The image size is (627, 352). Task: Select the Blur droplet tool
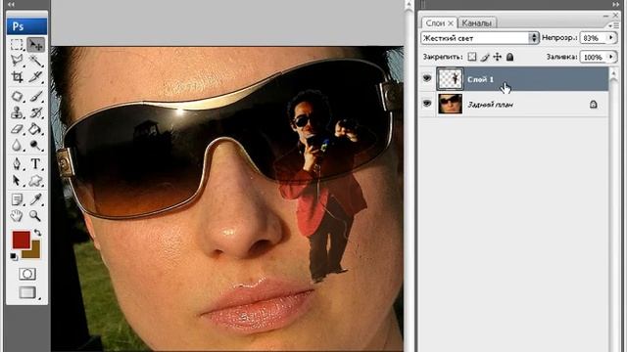coord(17,146)
